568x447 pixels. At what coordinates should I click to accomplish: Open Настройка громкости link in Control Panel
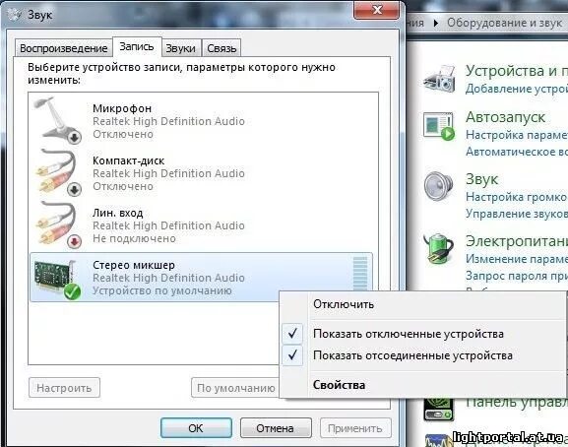(x=517, y=197)
